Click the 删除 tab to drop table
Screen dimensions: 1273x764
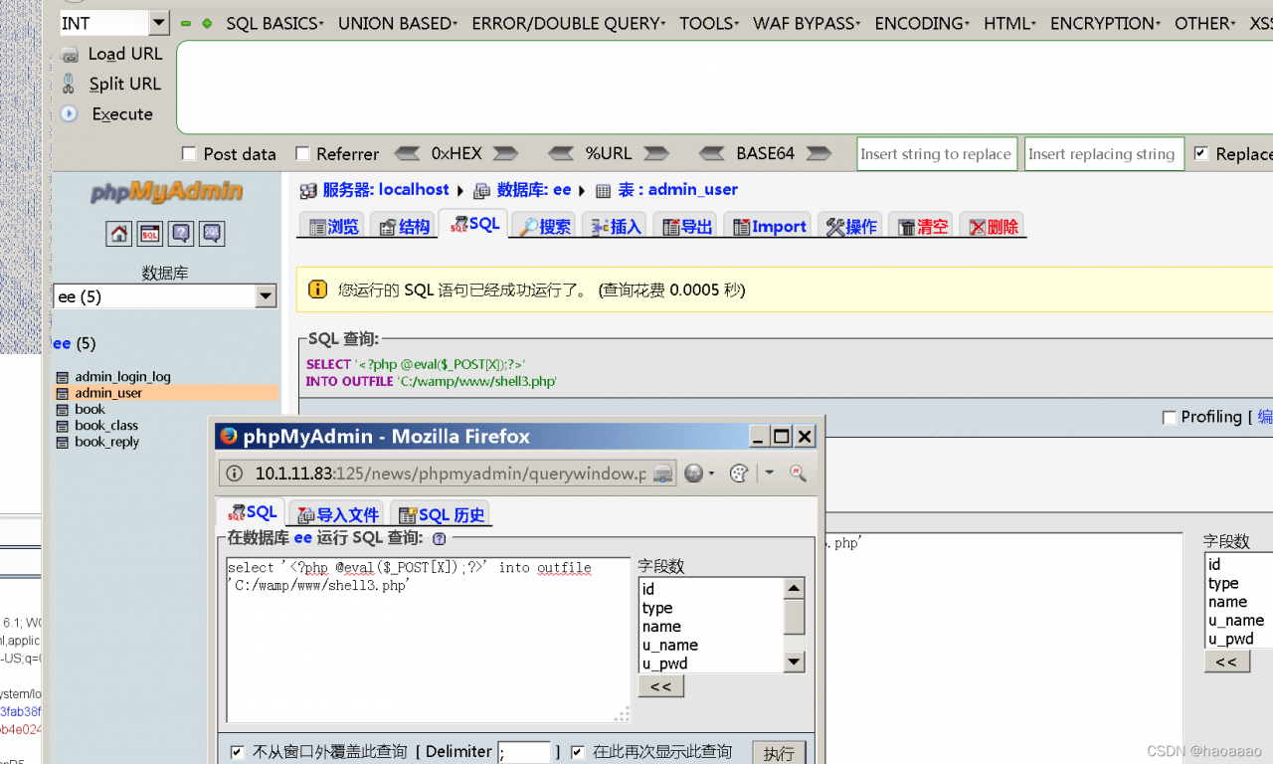pyautogui.click(x=995, y=227)
